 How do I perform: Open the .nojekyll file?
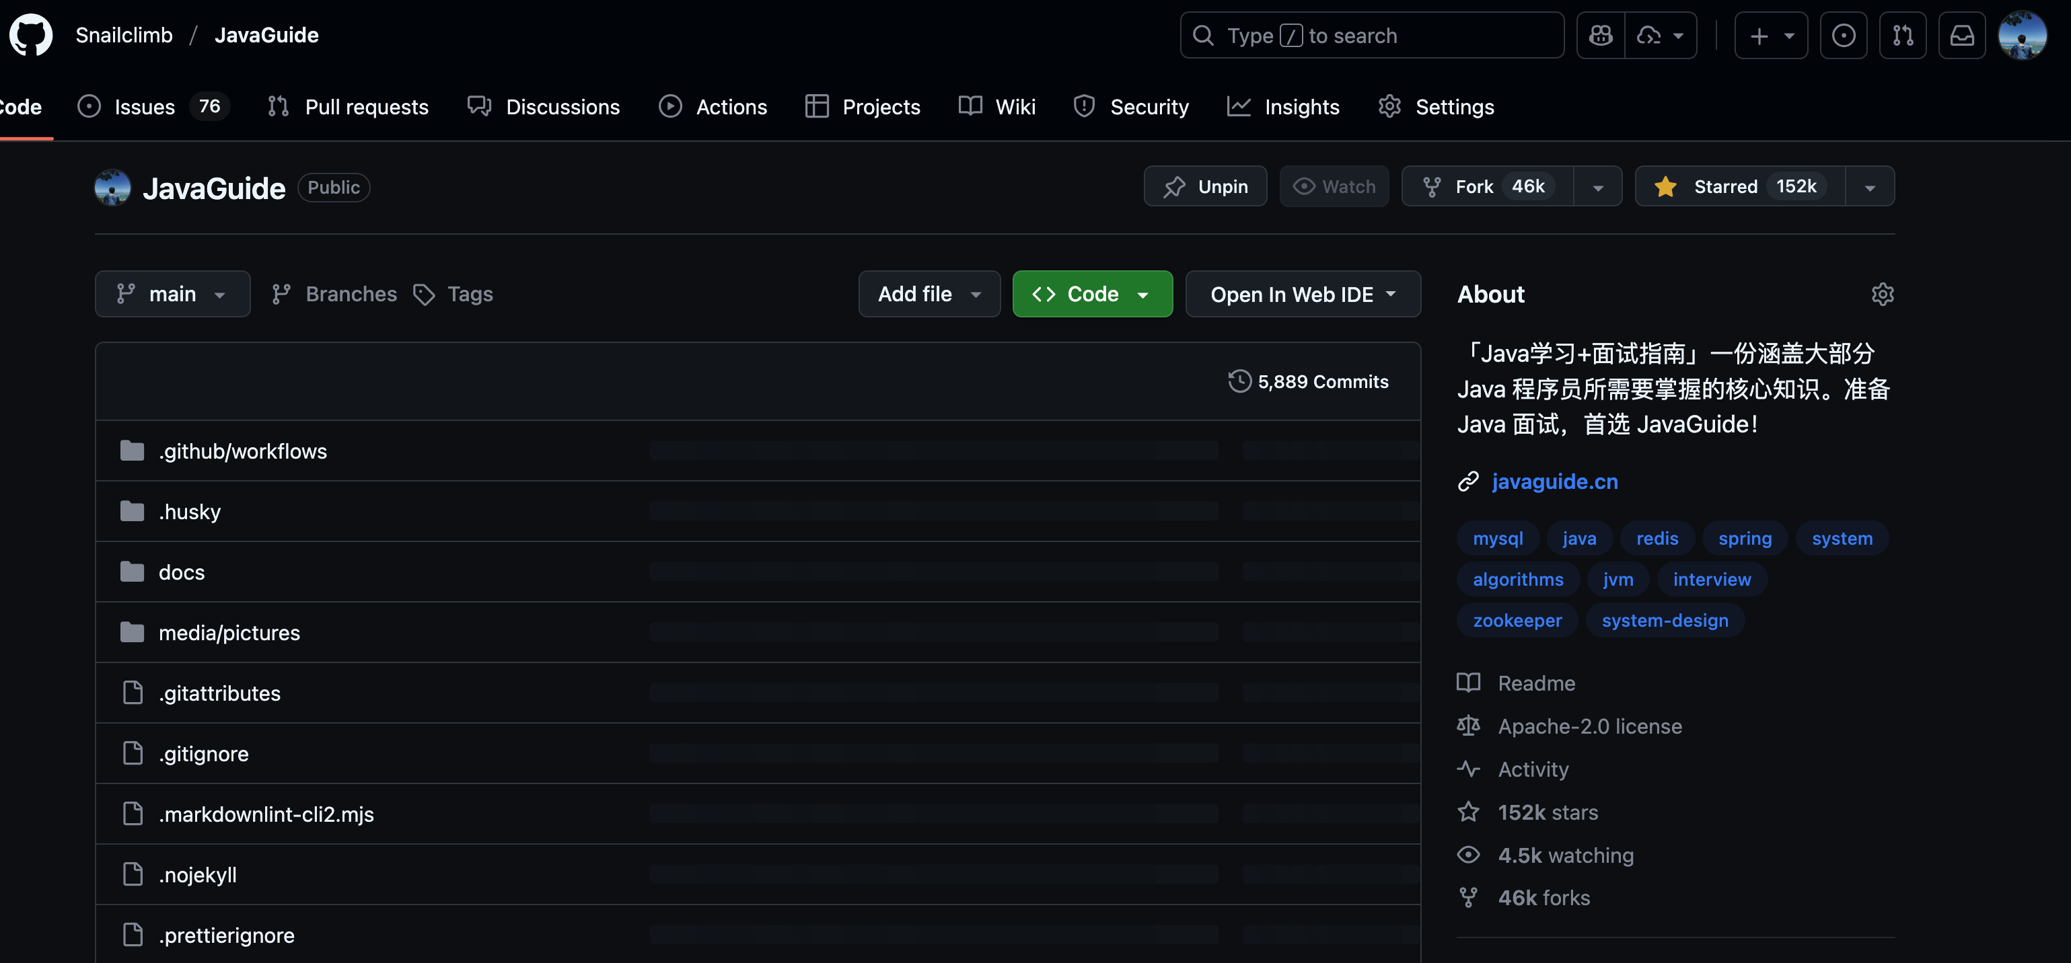(198, 875)
